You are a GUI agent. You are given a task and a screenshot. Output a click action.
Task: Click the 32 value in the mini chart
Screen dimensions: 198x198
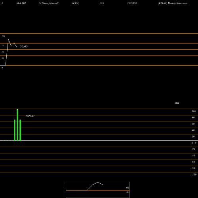[x=128, y=192]
